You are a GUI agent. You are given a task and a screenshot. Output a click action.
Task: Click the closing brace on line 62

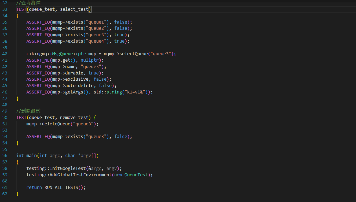click(x=17, y=194)
